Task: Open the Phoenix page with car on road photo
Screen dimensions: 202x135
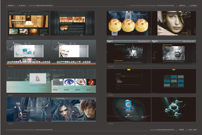Action: pyautogui.click(x=174, y=52)
